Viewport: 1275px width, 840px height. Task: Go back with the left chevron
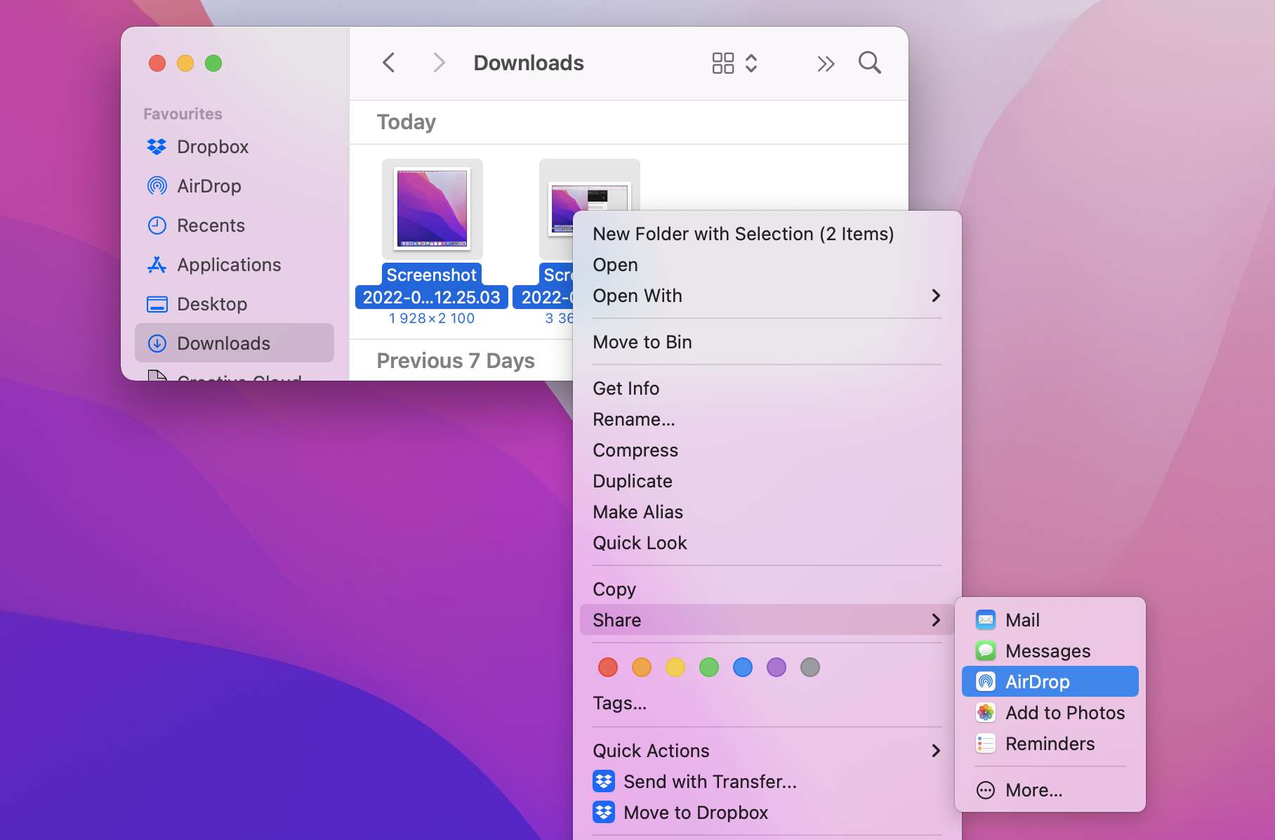[x=388, y=63]
